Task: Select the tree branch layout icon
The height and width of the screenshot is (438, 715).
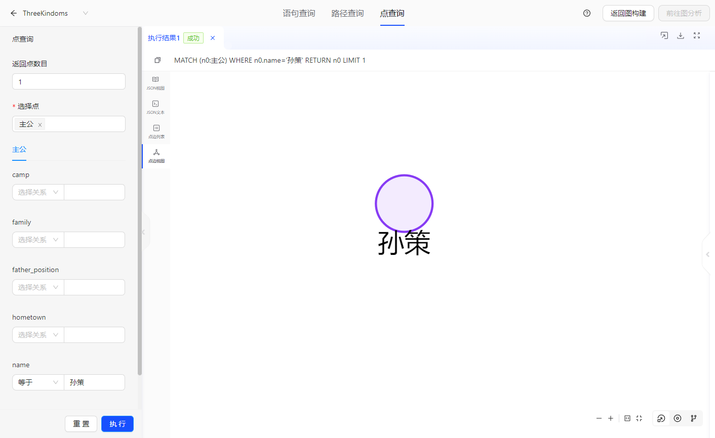Action: pos(694,418)
